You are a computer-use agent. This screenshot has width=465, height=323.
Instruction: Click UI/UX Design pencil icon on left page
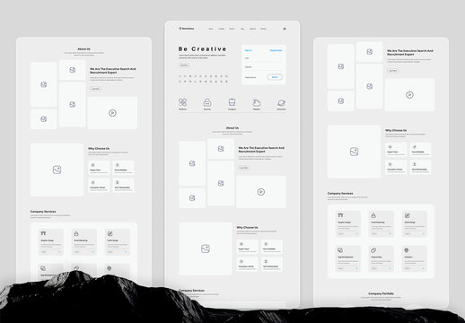[110, 233]
